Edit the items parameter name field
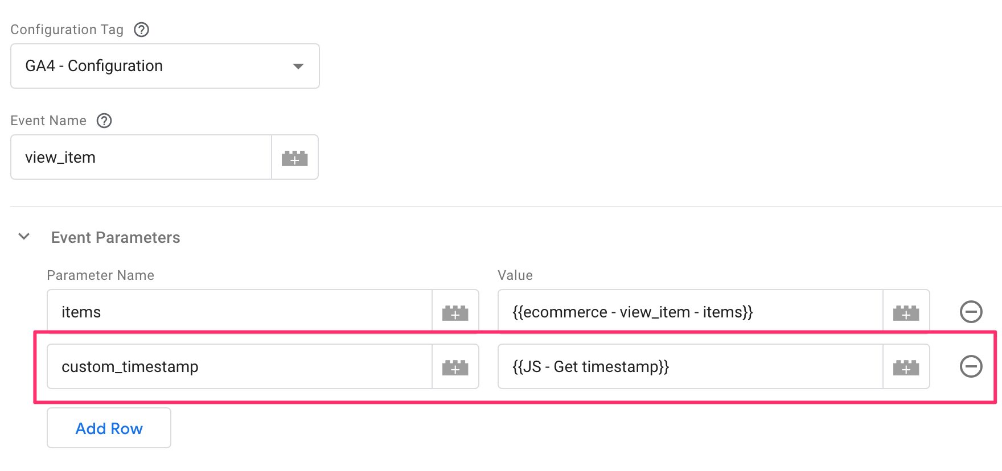Screen dimensions: 1002x471 click(240, 312)
